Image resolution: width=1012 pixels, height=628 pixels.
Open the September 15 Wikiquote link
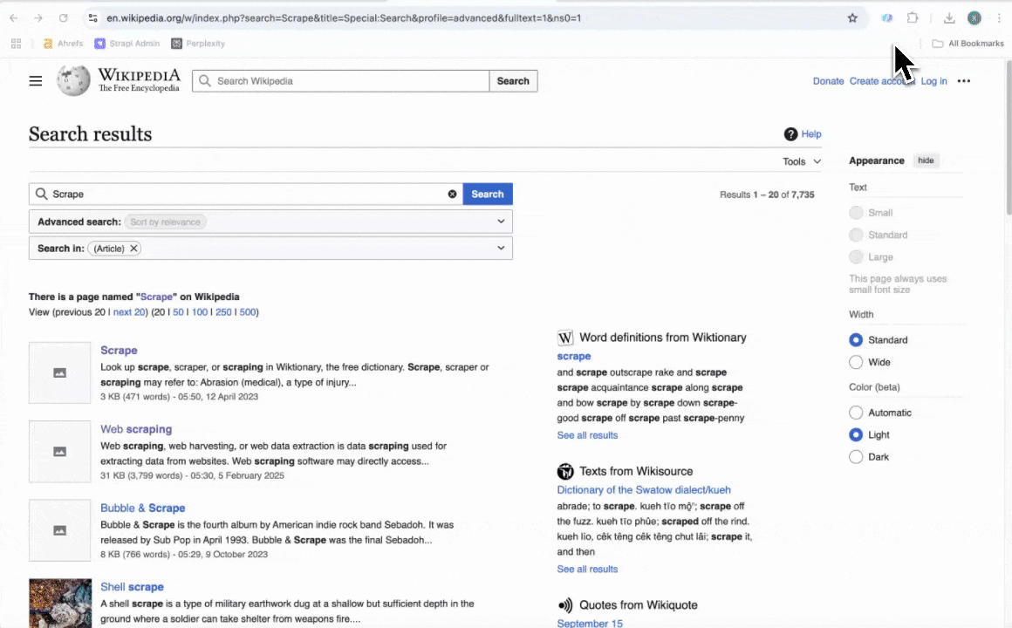[590, 623]
